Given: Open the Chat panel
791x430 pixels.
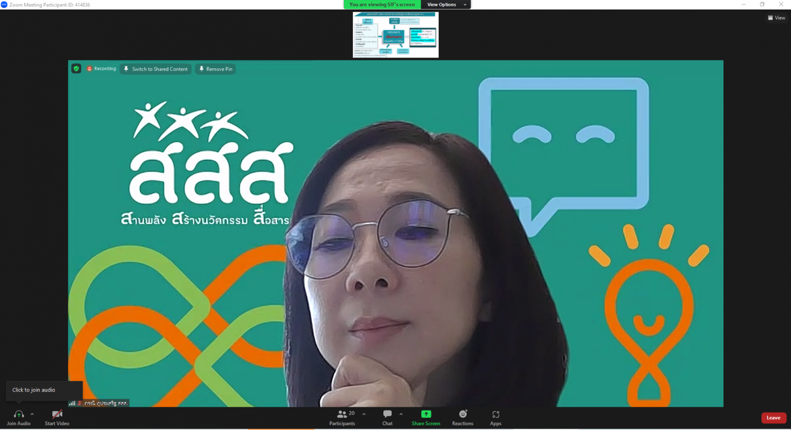Looking at the screenshot, I should 388,418.
